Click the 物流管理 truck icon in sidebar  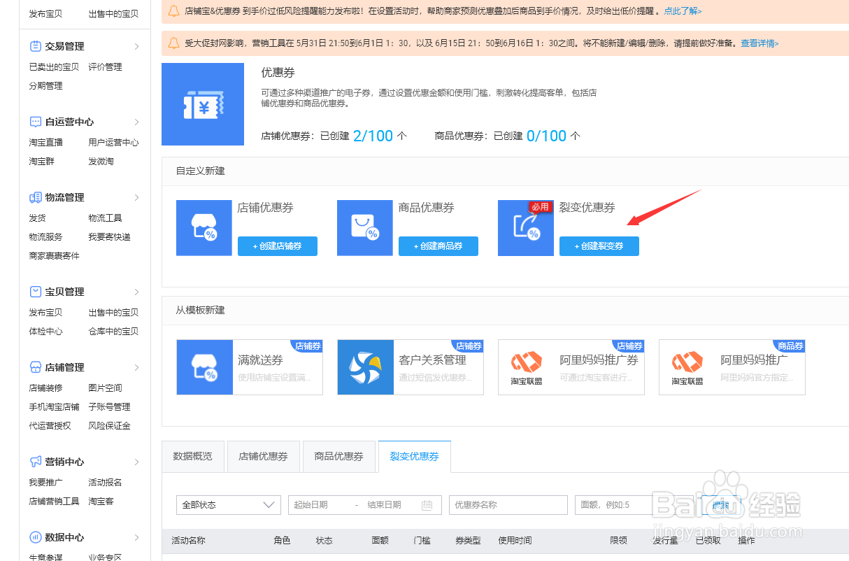[x=35, y=197]
